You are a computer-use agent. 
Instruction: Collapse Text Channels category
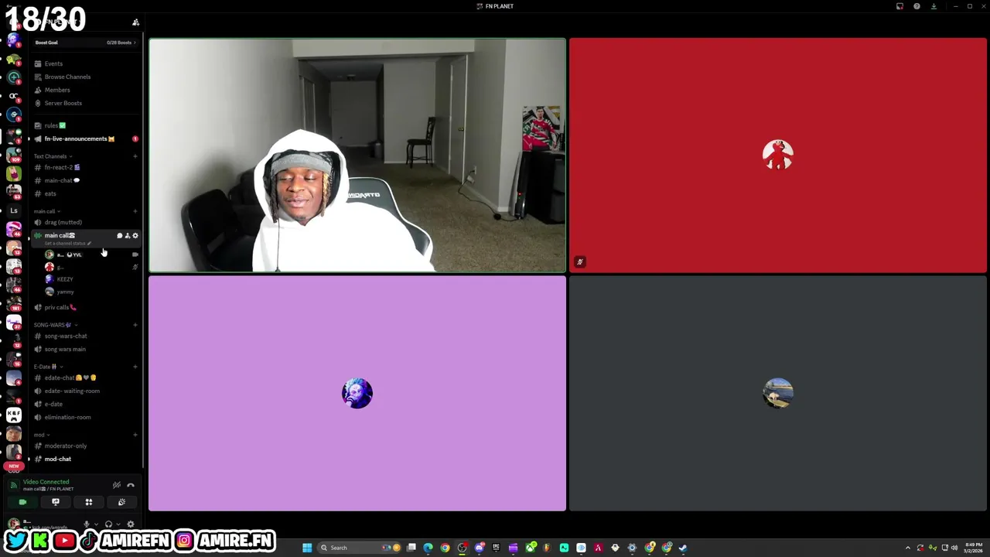53,156
